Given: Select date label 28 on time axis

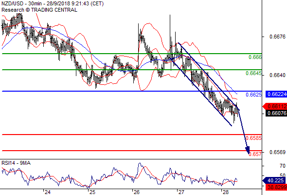Looking at the screenshot, I should point(226,192).
